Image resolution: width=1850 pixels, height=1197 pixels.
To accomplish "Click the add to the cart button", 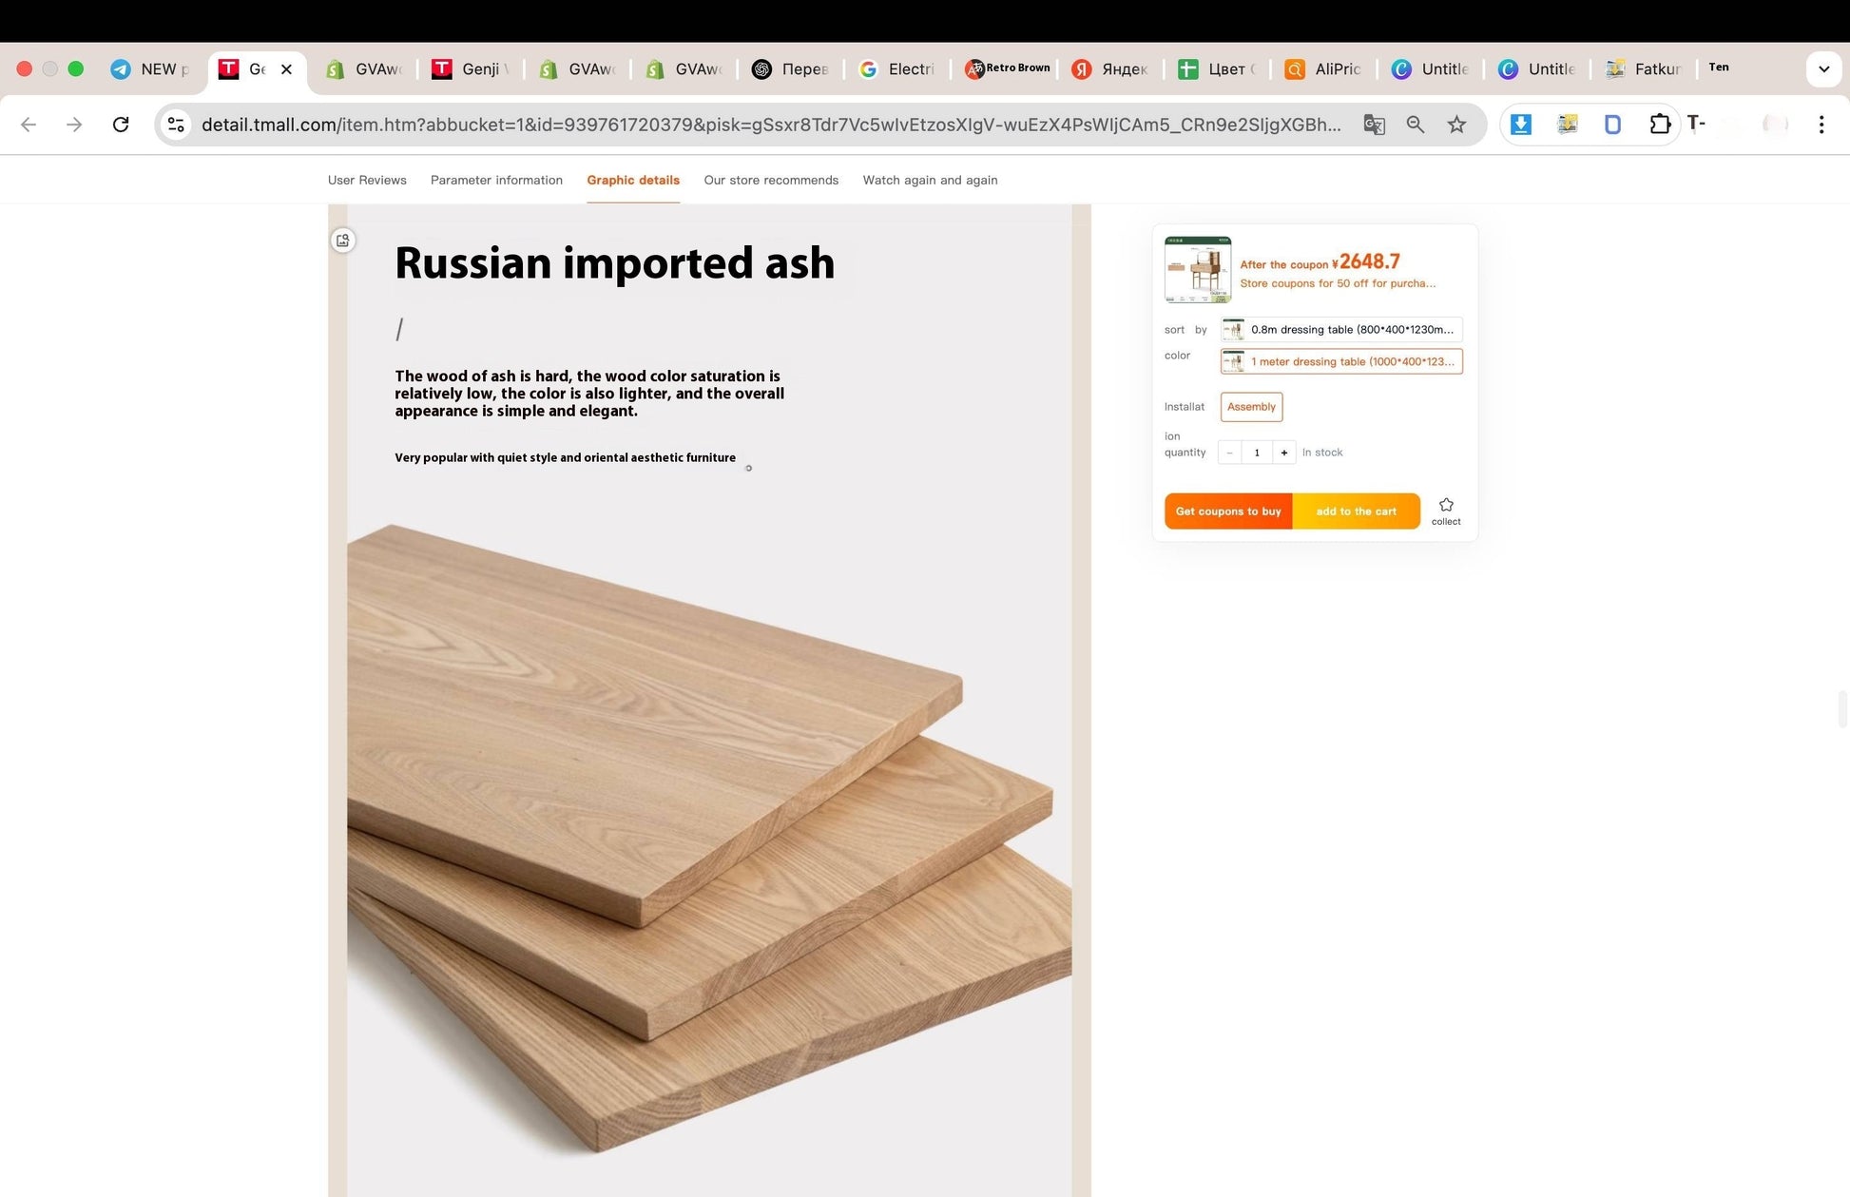I will (x=1356, y=512).
